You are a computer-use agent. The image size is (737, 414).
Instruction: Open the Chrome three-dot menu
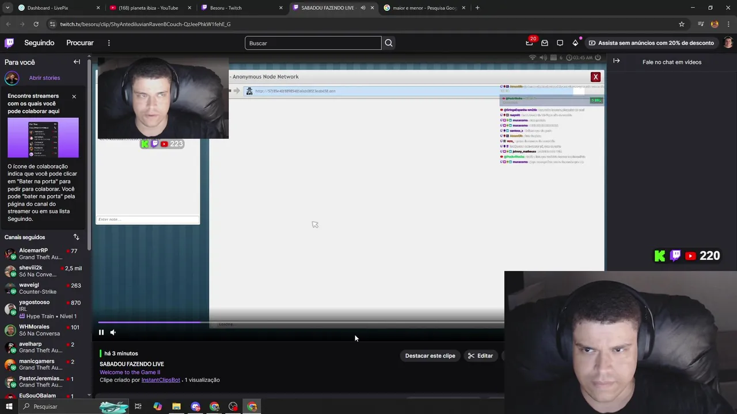coord(728,24)
